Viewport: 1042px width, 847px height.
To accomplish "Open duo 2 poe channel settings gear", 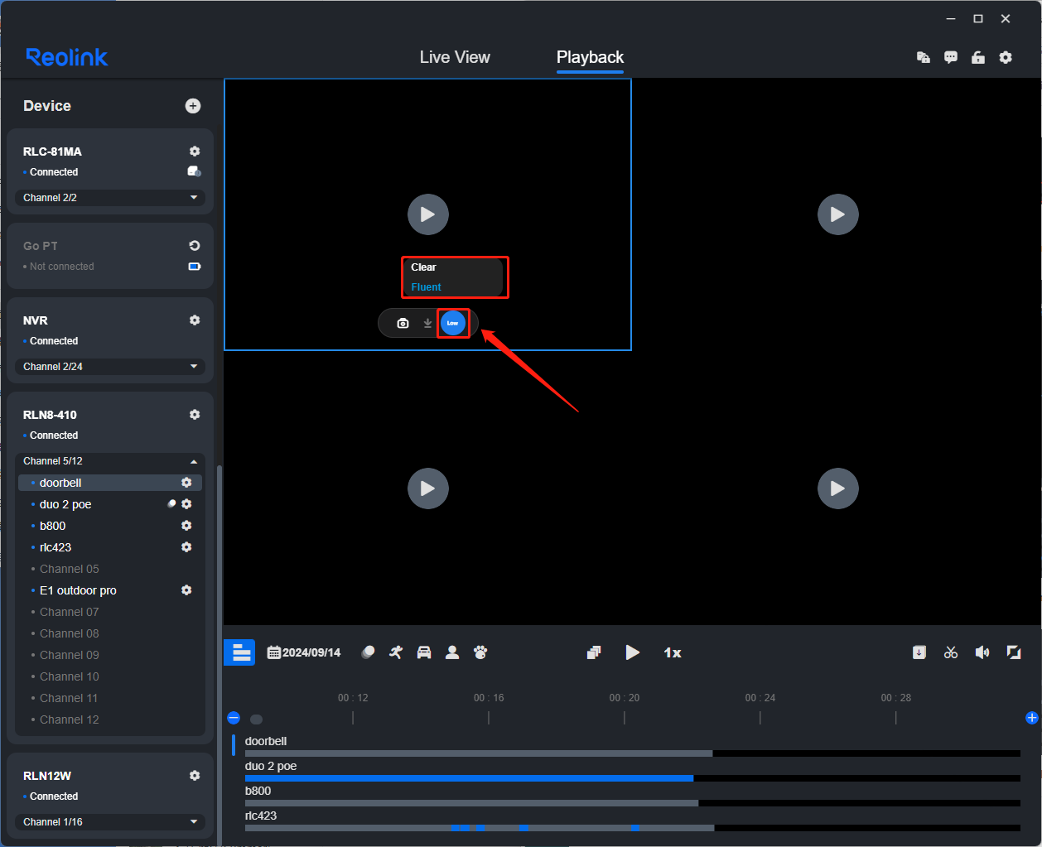I will point(186,504).
